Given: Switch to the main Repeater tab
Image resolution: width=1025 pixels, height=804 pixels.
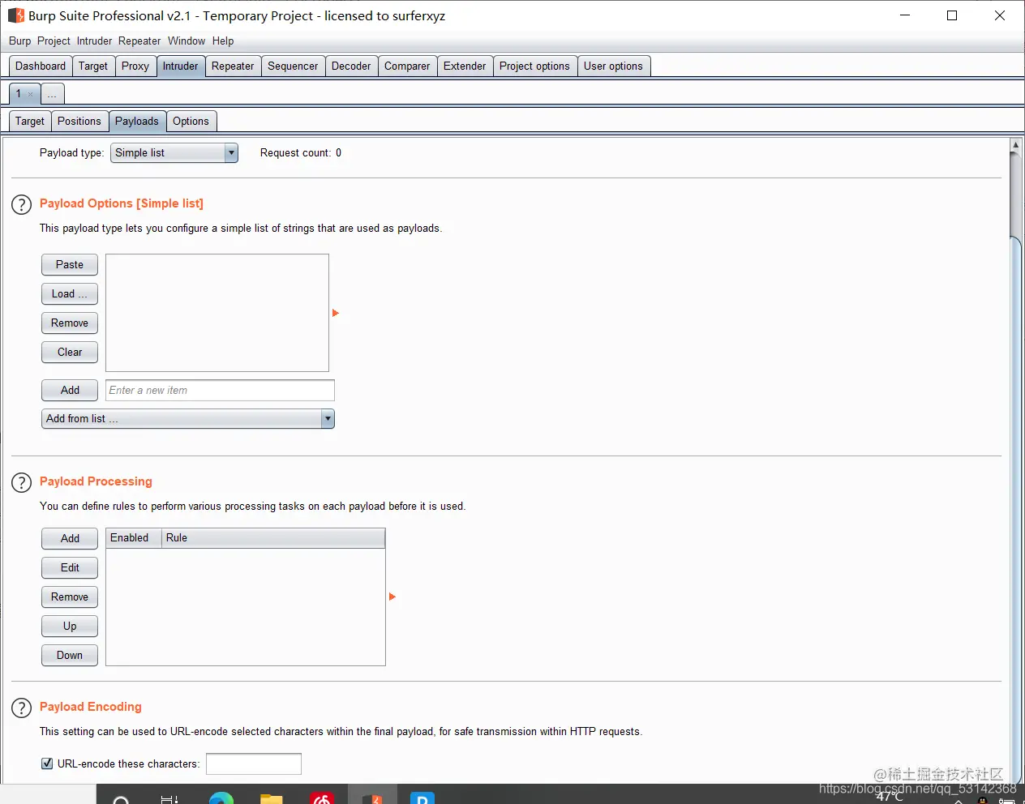Looking at the screenshot, I should (233, 66).
